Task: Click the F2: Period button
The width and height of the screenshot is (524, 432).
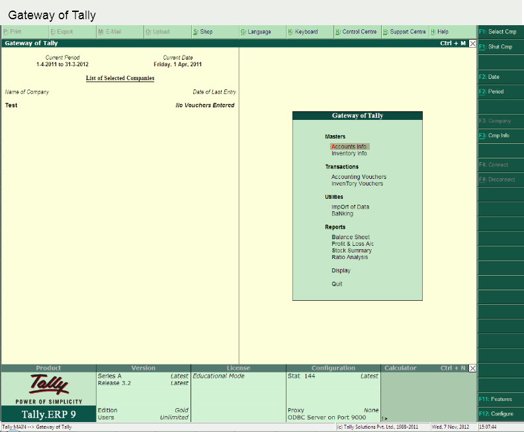Action: tap(501, 91)
